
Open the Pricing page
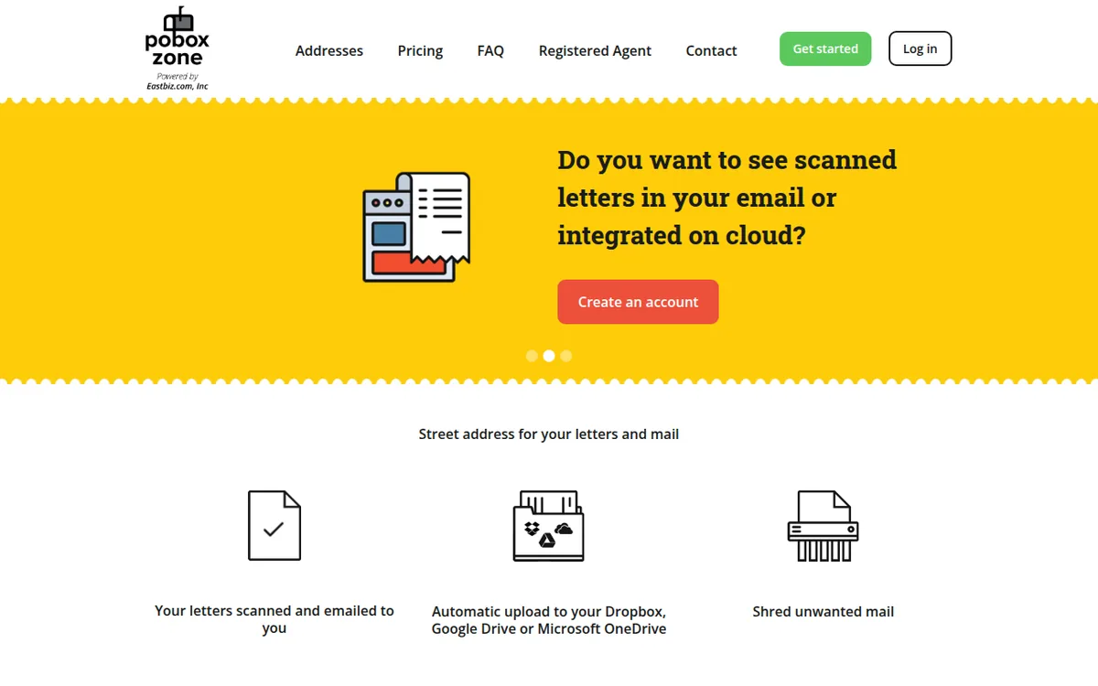pyautogui.click(x=420, y=50)
